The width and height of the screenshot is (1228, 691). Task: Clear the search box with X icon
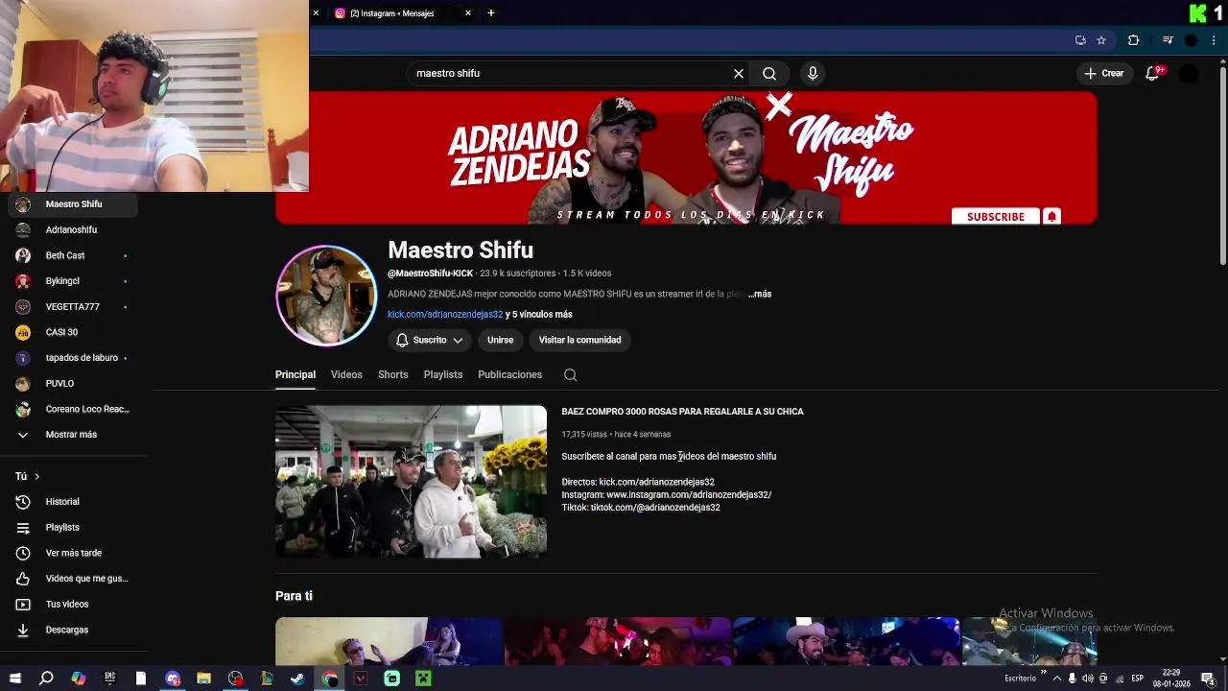coord(739,73)
